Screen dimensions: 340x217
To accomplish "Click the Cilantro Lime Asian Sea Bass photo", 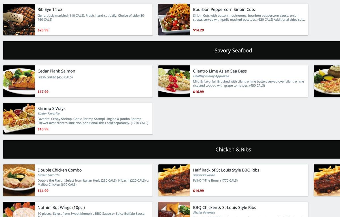I will [174, 81].
